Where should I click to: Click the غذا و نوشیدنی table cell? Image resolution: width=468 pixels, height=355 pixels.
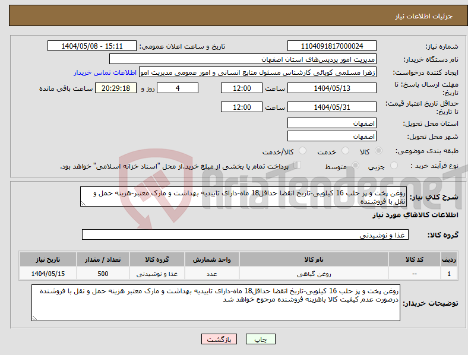tap(157, 274)
